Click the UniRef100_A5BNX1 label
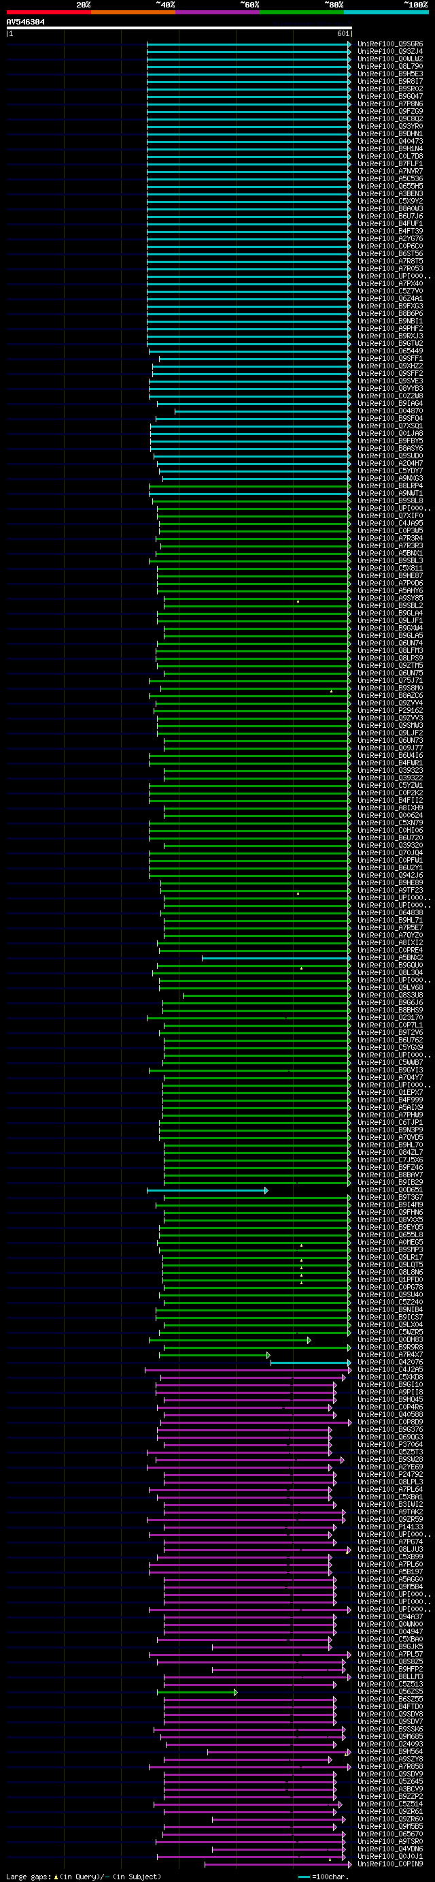The width and height of the screenshot is (435, 1882). 389,554
